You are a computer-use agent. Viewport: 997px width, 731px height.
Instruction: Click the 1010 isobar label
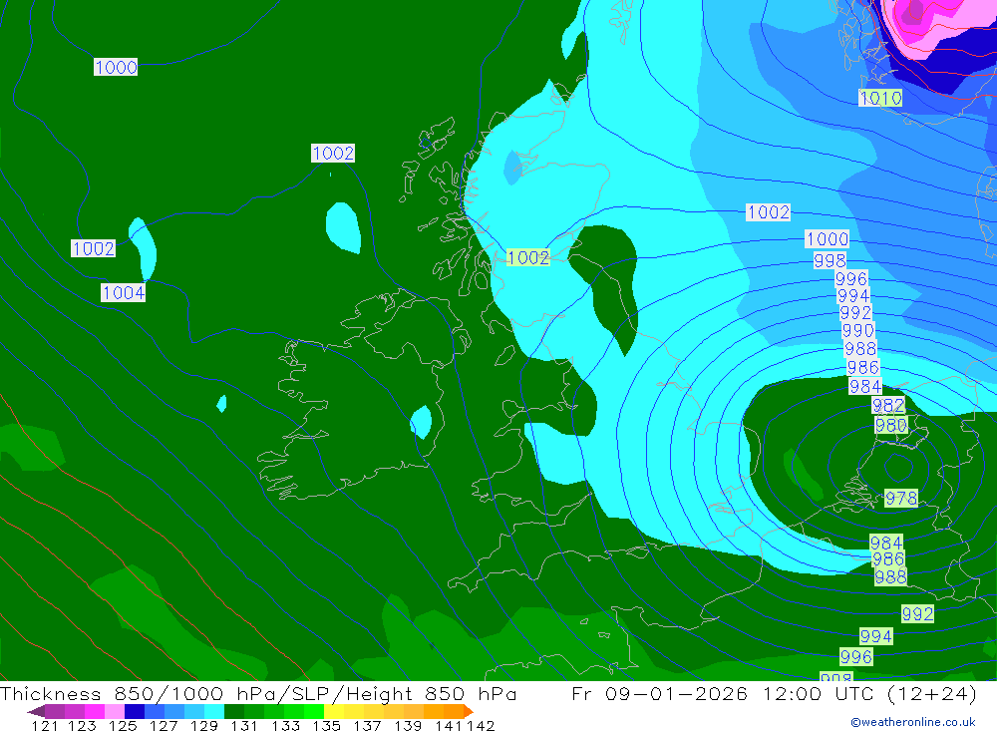click(880, 98)
